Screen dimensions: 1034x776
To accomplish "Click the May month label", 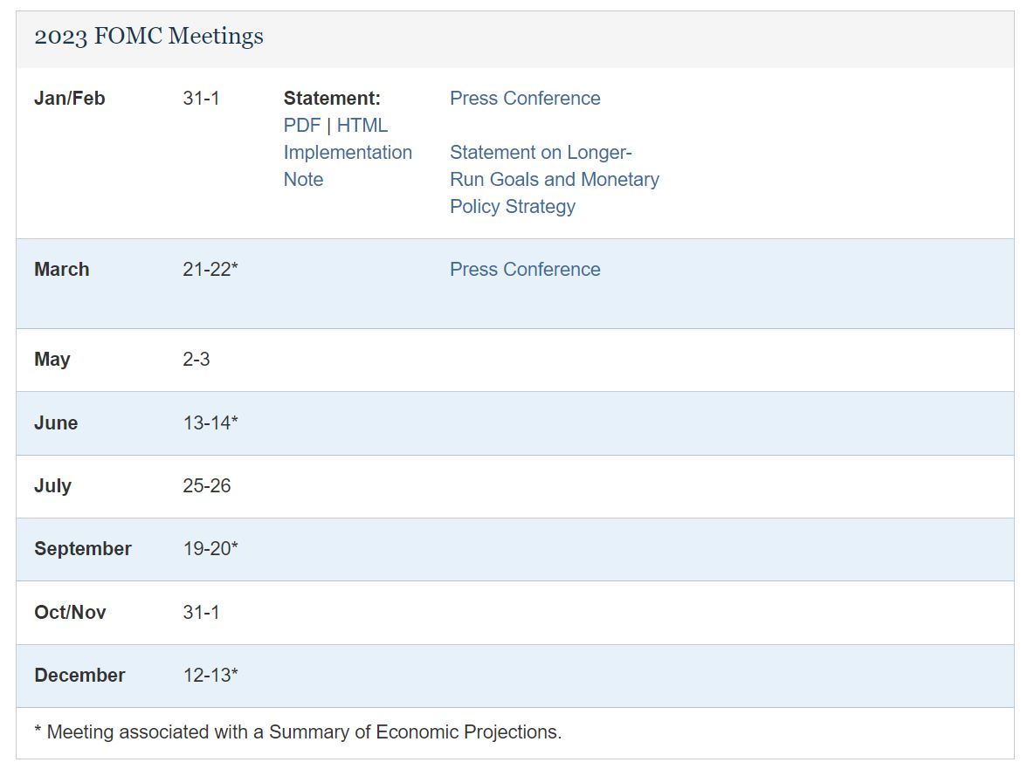I will (x=52, y=360).
